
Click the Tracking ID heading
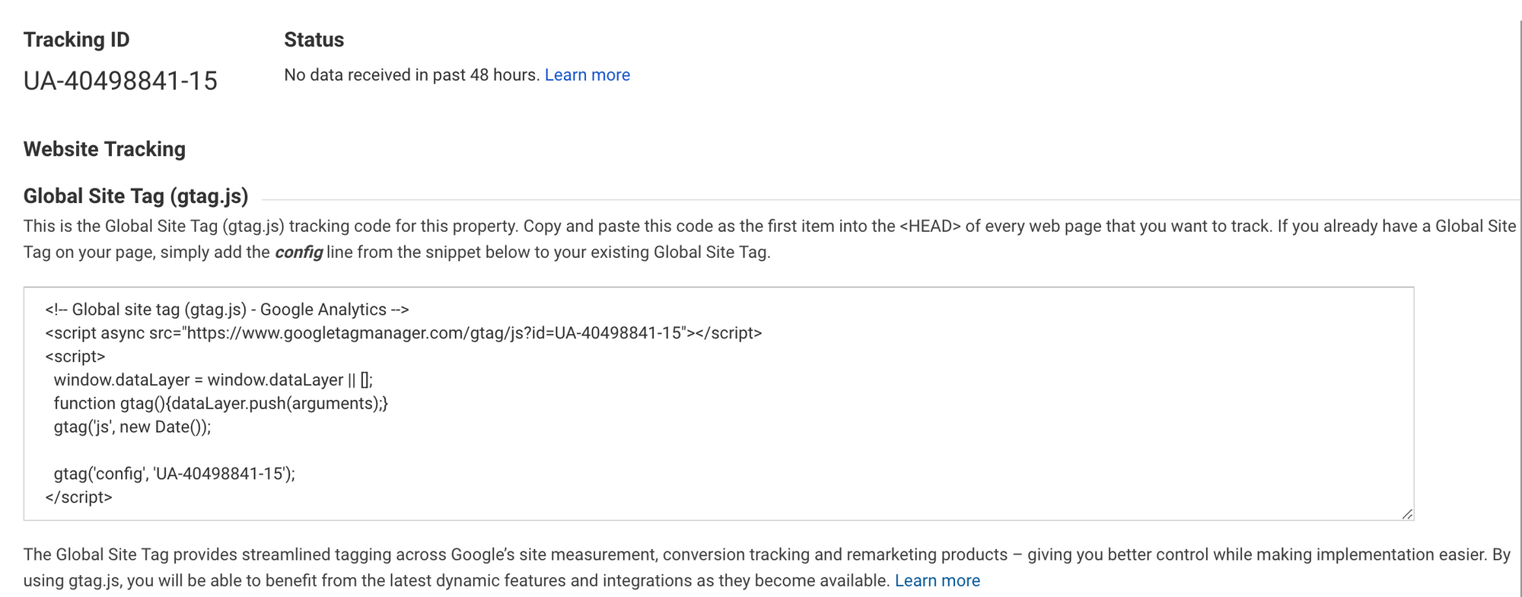pos(76,40)
